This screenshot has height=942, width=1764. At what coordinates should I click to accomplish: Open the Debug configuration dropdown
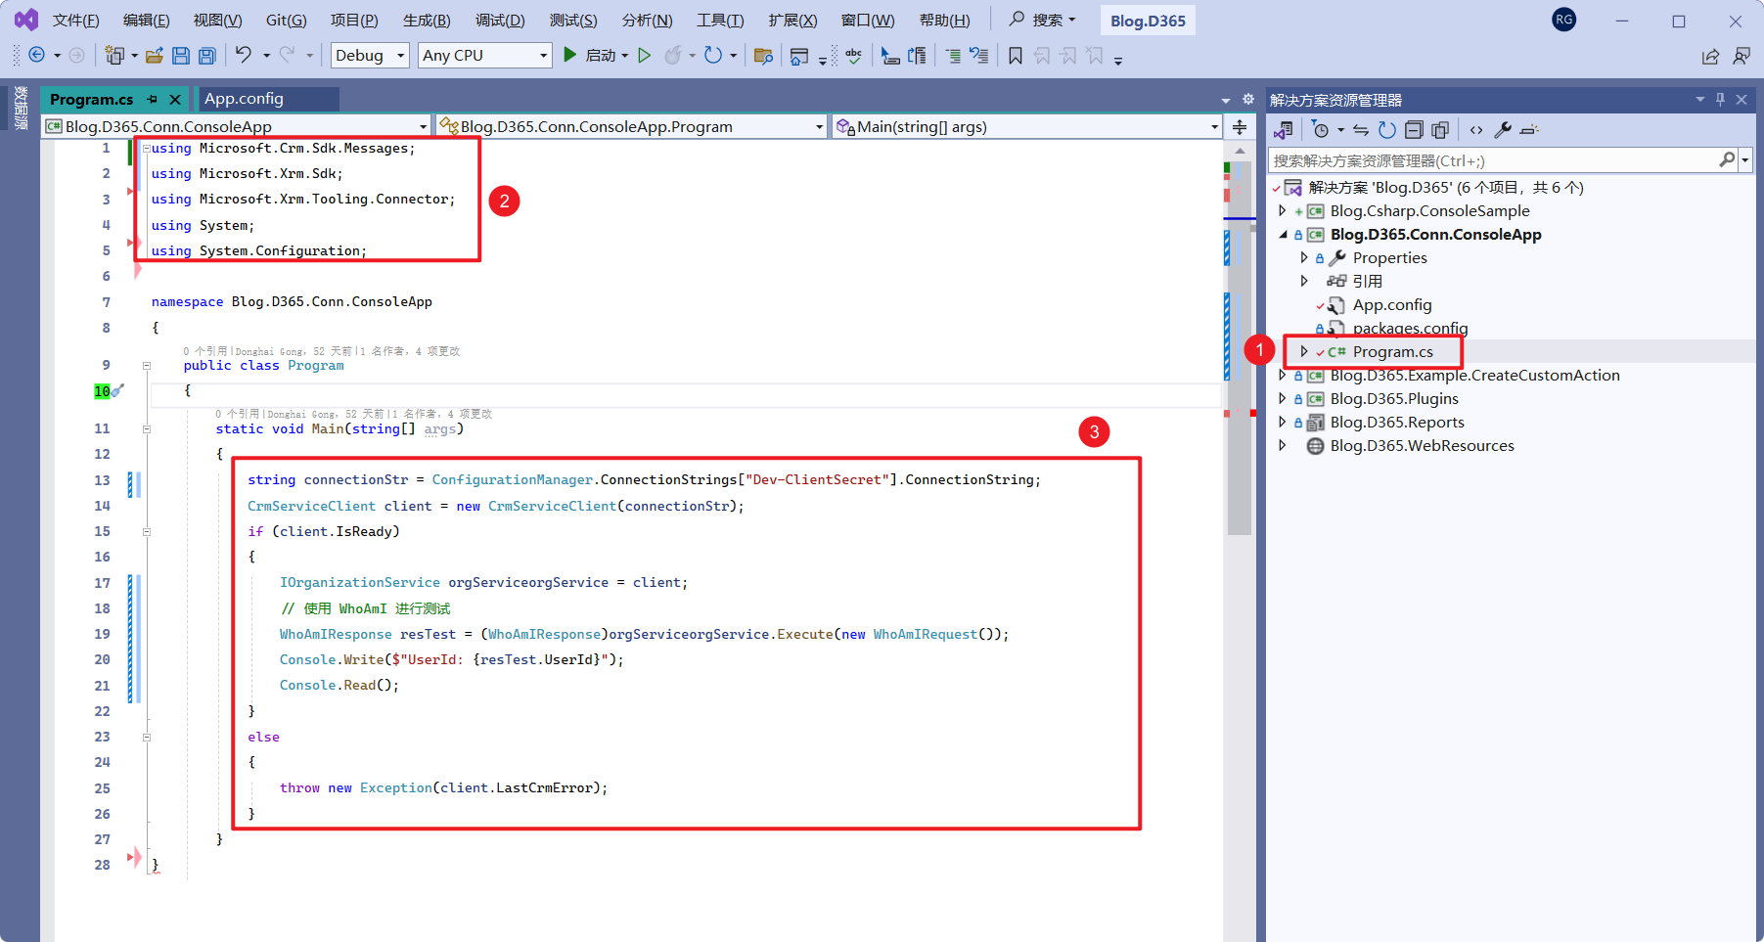click(370, 56)
